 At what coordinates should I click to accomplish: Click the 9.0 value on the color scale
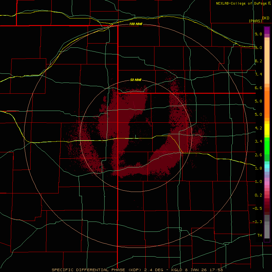pyautogui.click(x=258, y=47)
